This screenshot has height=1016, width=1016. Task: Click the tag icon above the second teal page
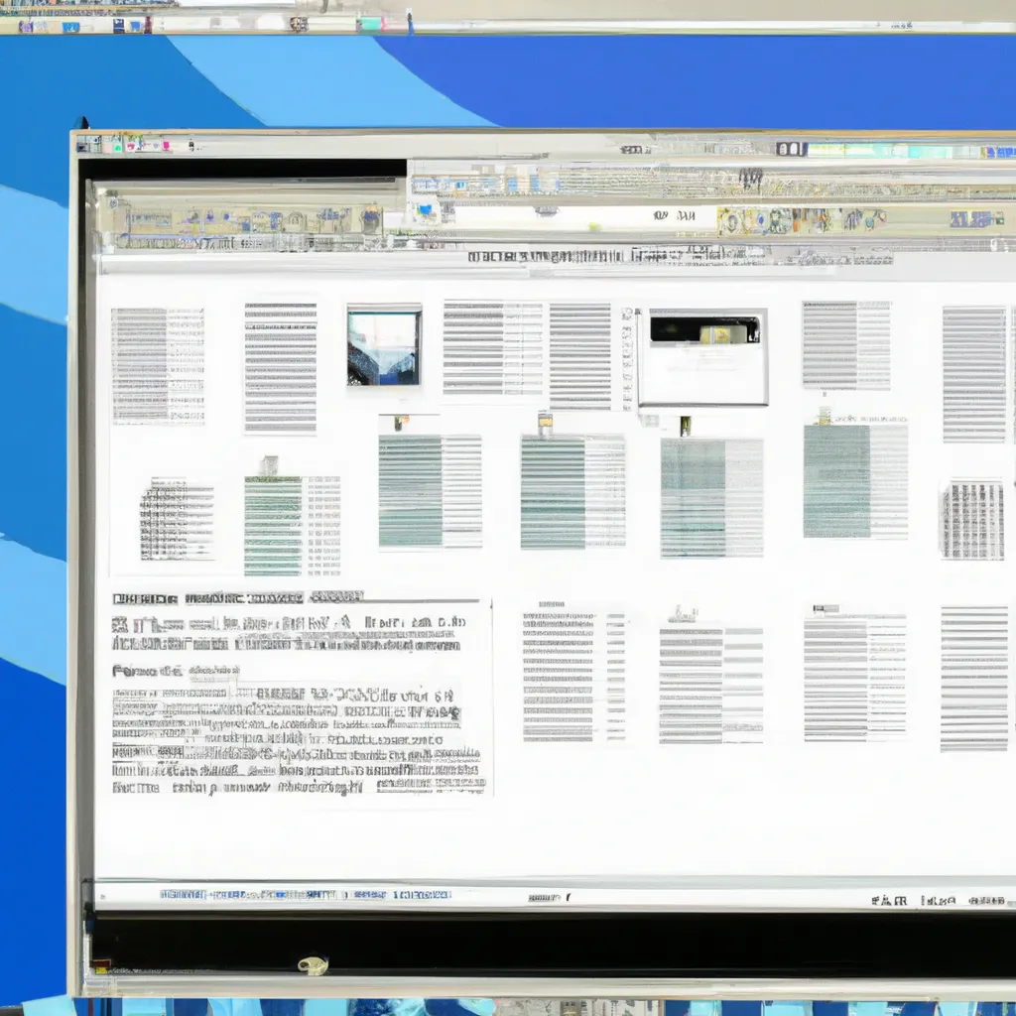[545, 423]
